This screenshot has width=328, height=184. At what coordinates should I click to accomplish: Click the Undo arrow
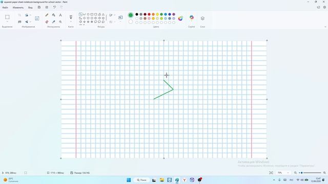click(x=54, y=7)
